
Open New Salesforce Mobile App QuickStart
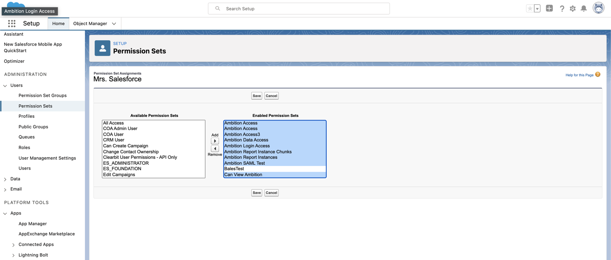(x=33, y=47)
